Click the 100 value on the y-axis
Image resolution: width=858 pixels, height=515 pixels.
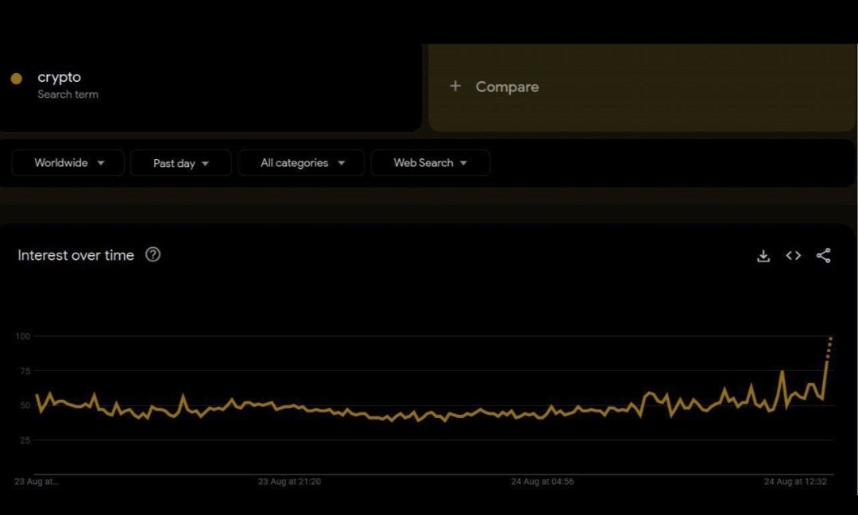pyautogui.click(x=23, y=336)
